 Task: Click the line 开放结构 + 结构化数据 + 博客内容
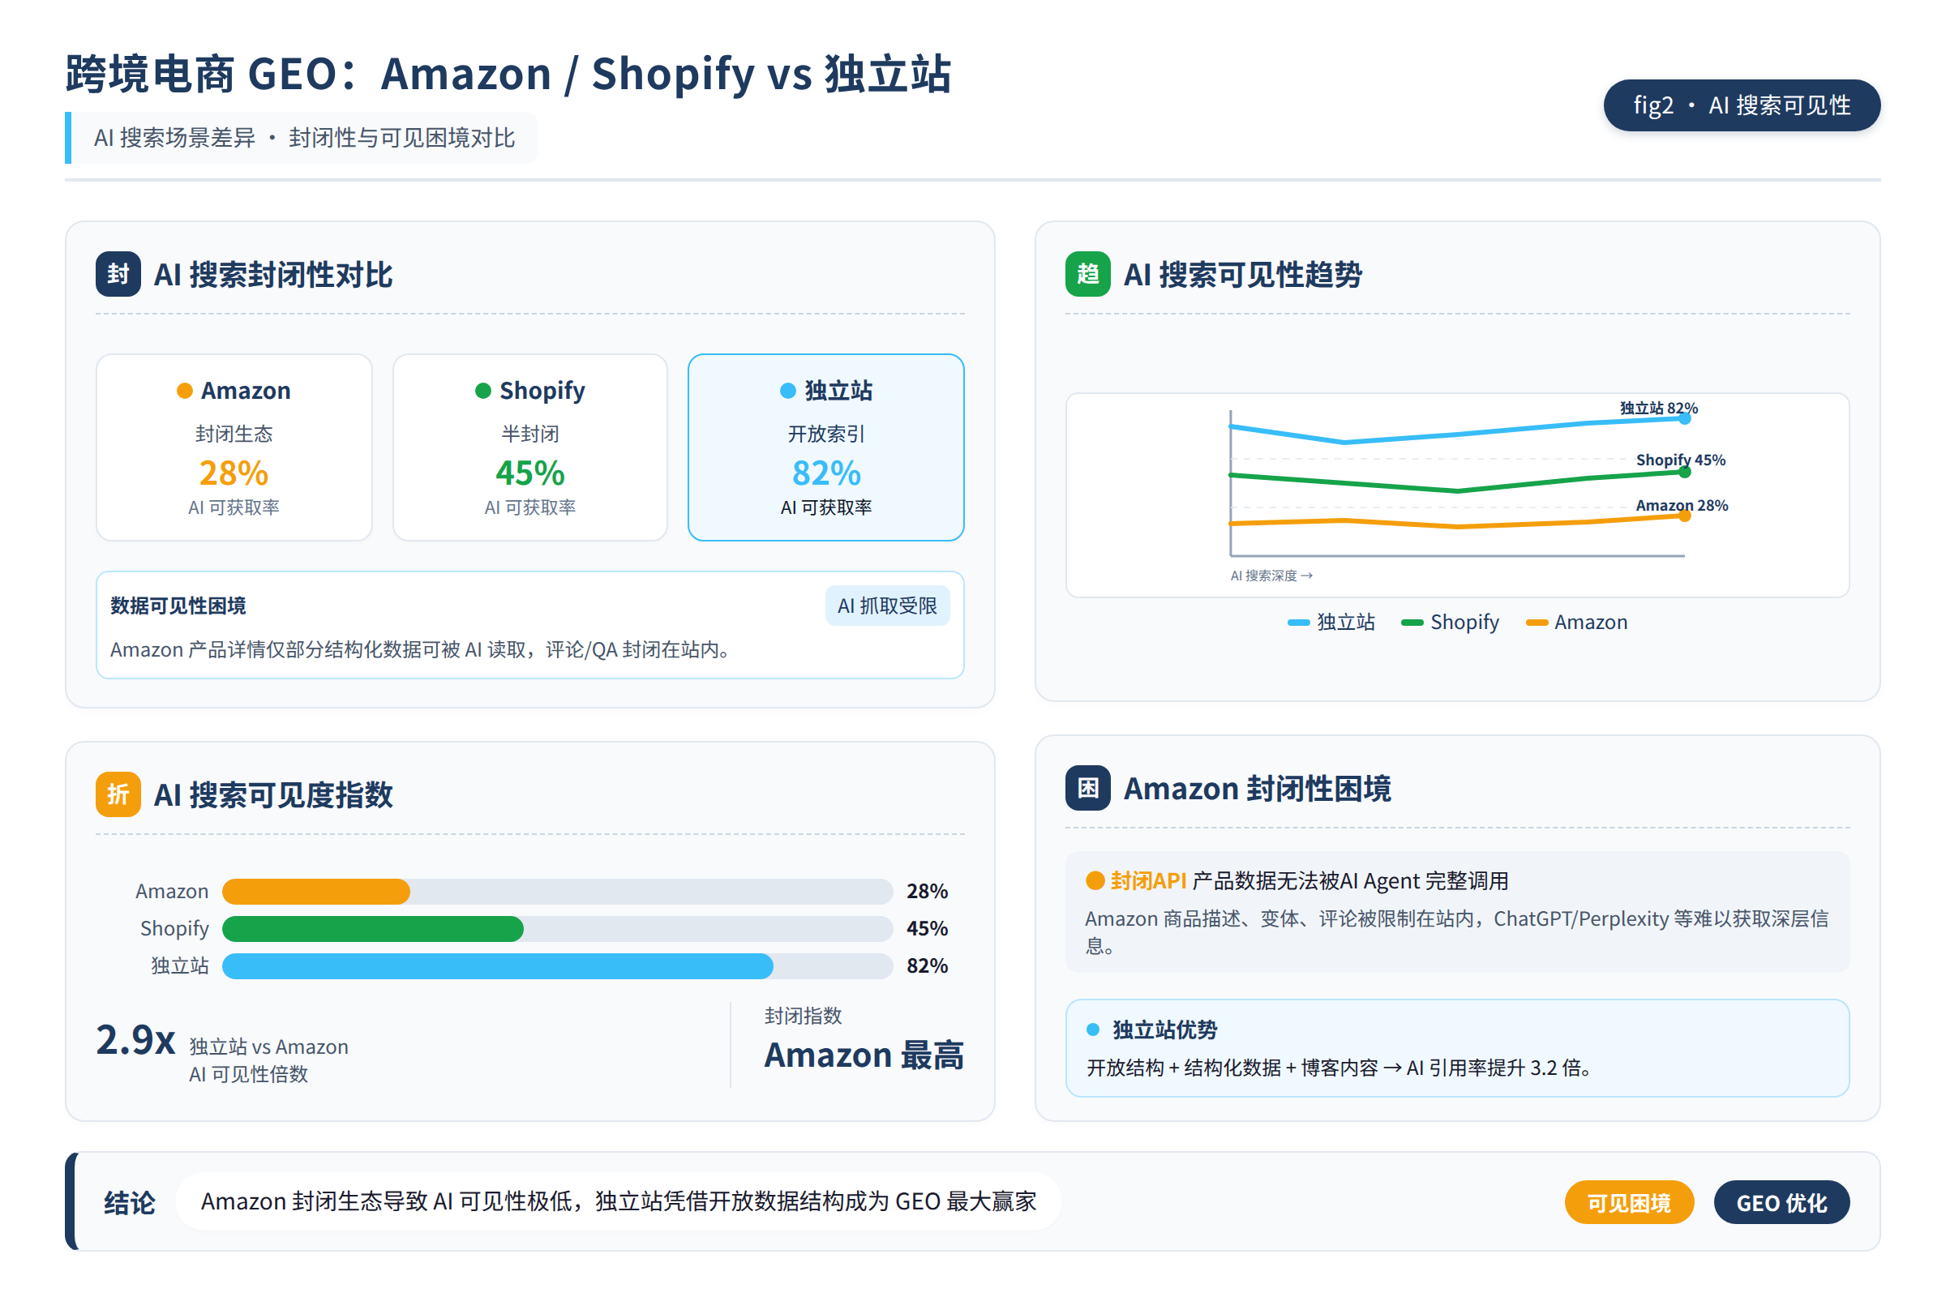(x=1339, y=1067)
